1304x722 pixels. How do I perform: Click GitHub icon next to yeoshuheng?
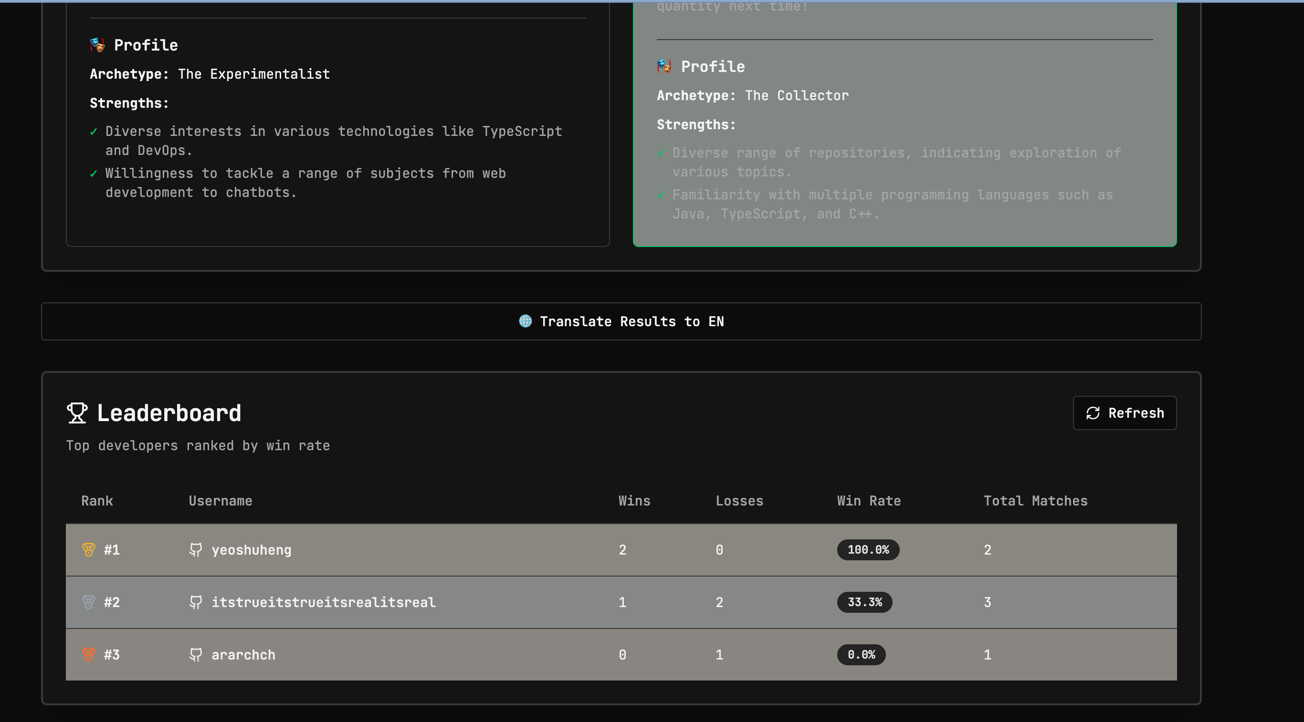coord(195,549)
